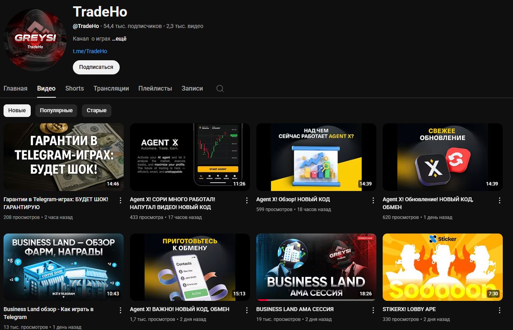Open options menu for STIKERX LOBBY APE video
The width and height of the screenshot is (513, 330).
(x=500, y=310)
